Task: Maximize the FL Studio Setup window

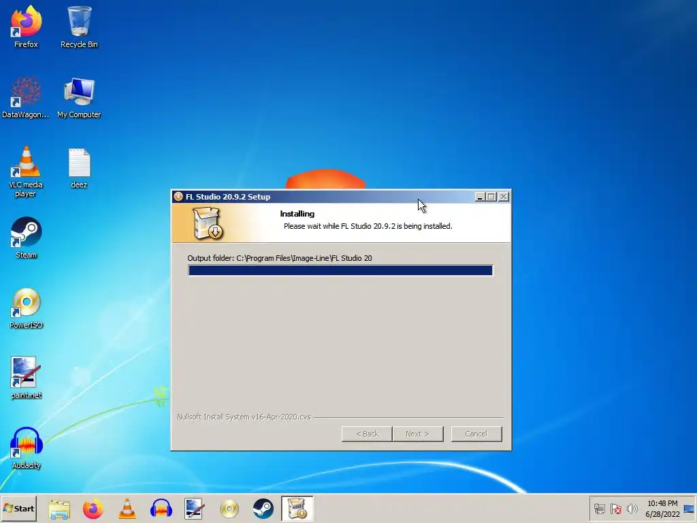Action: click(491, 197)
